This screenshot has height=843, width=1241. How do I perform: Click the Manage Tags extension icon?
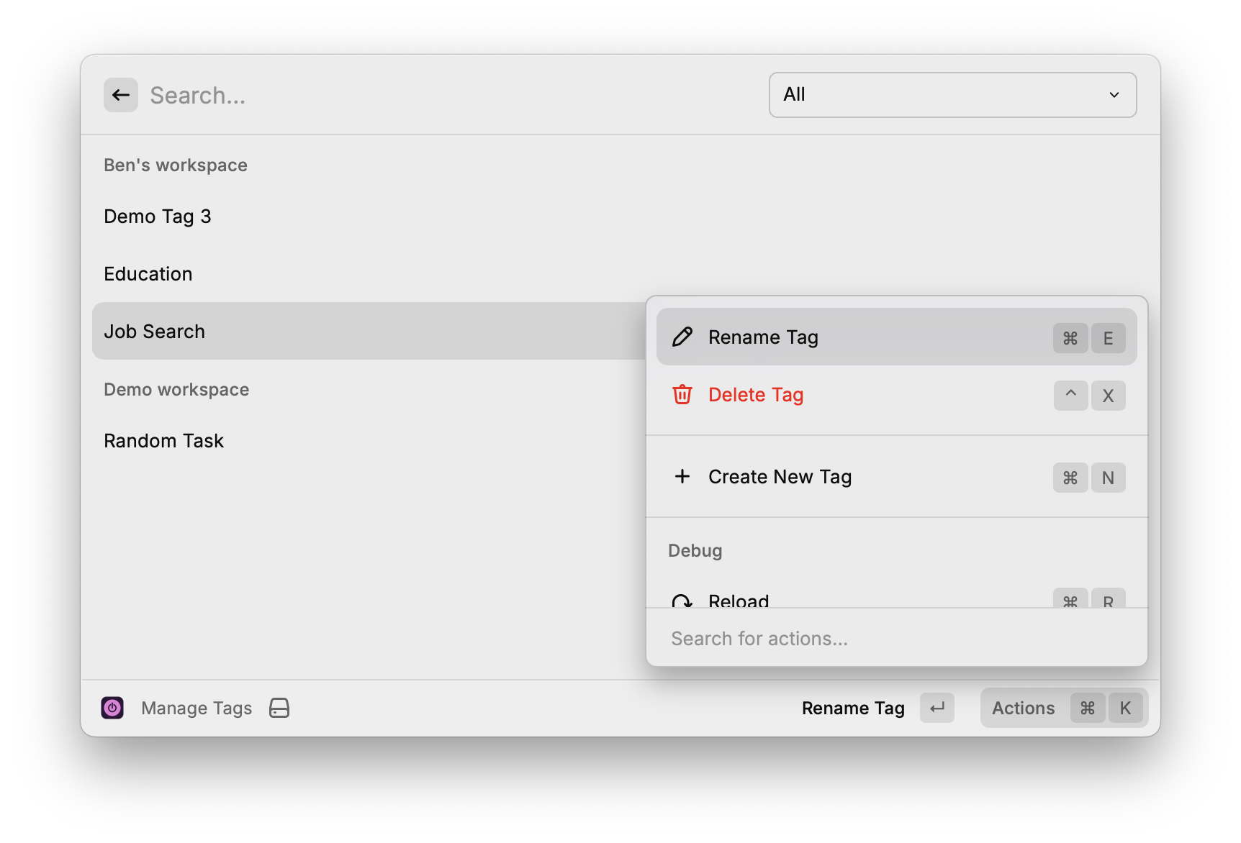pyautogui.click(x=112, y=708)
